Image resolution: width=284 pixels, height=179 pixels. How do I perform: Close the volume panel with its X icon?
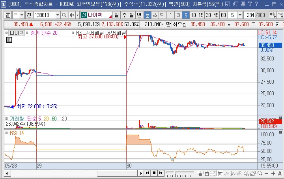pyautogui.click(x=280, y=118)
